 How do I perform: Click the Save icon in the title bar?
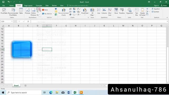[3, 2]
